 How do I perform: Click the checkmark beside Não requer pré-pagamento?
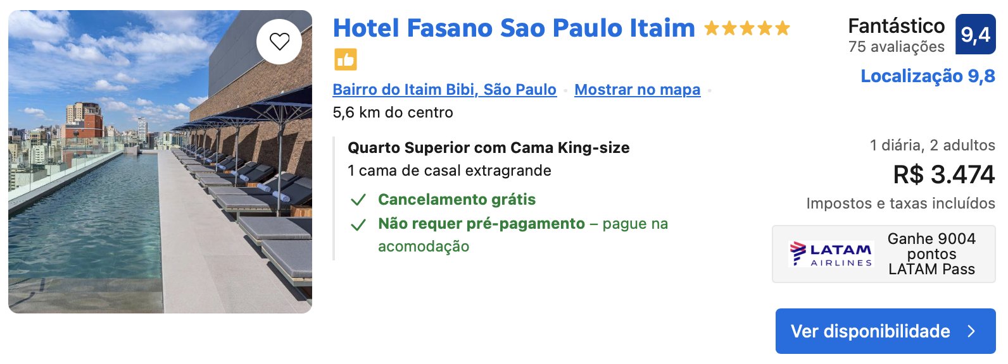358,224
